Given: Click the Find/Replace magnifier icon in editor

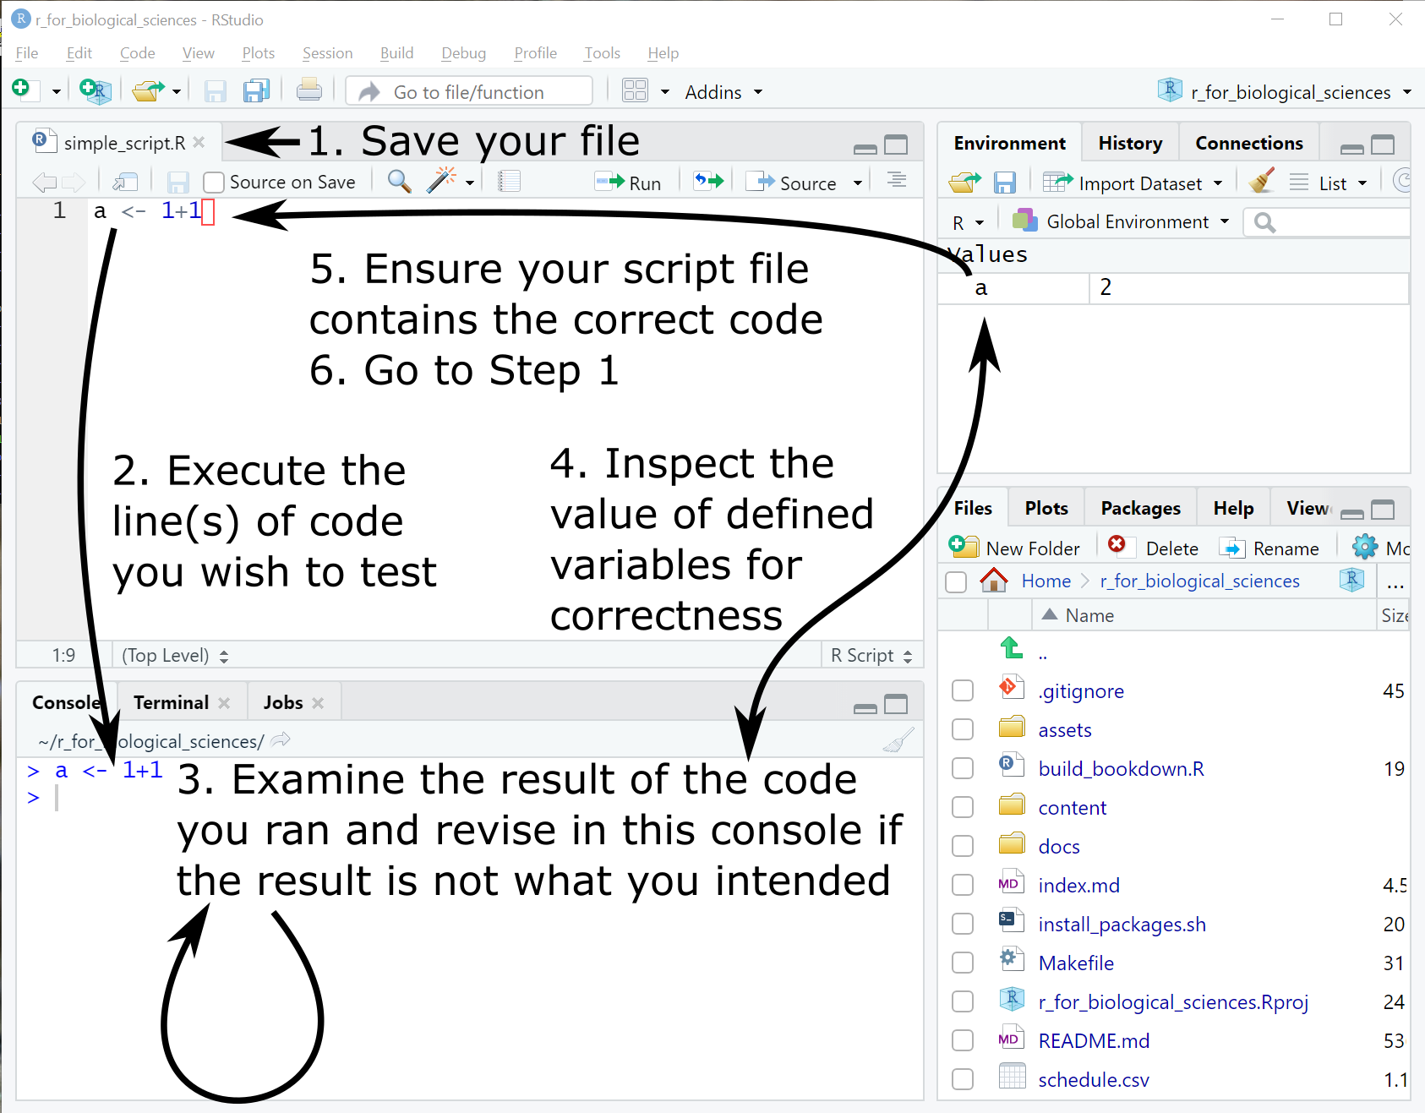Looking at the screenshot, I should (x=399, y=182).
